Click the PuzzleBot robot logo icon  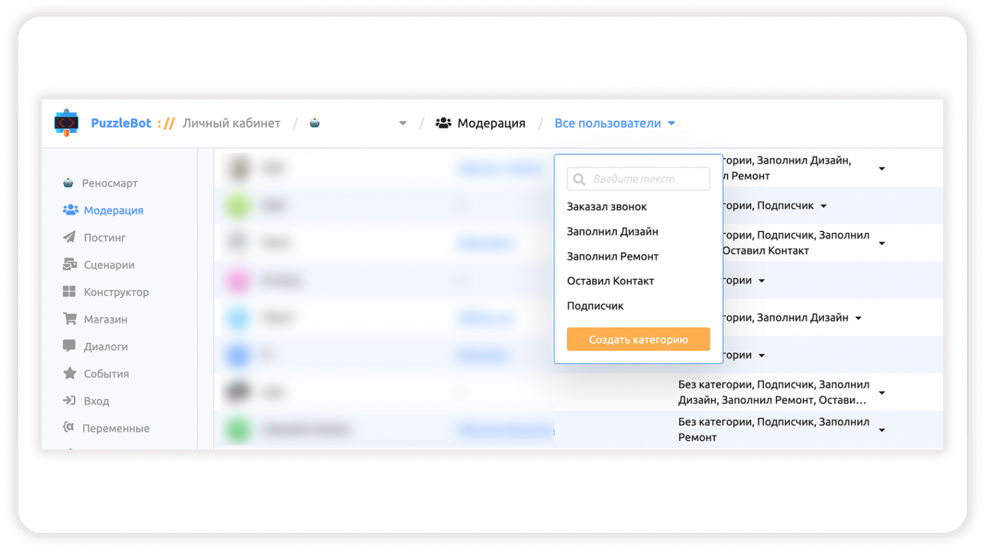66,123
